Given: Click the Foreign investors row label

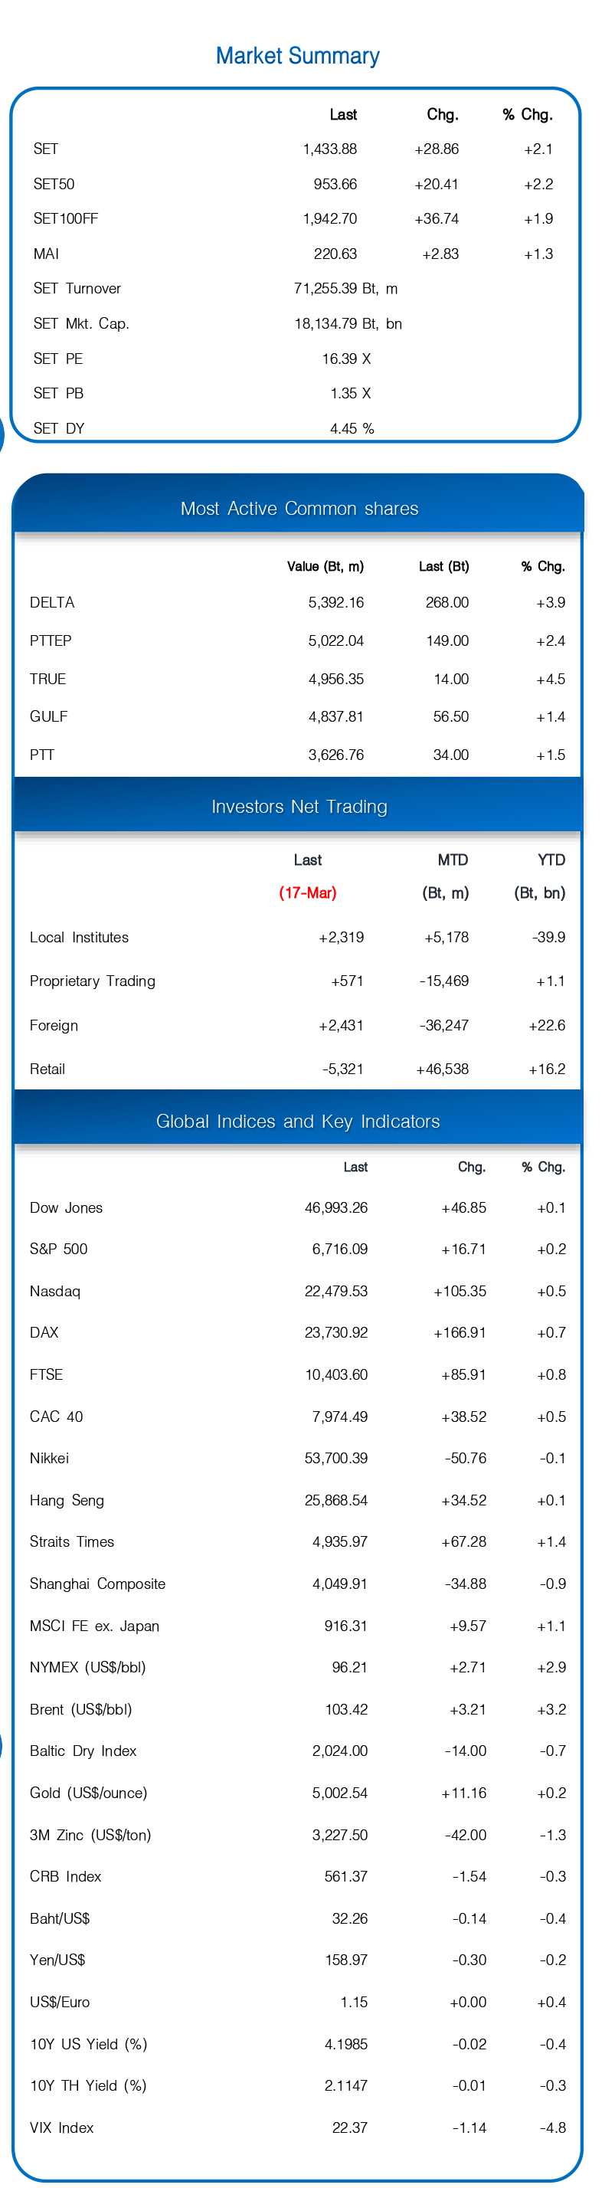Looking at the screenshot, I should pos(54,1025).
